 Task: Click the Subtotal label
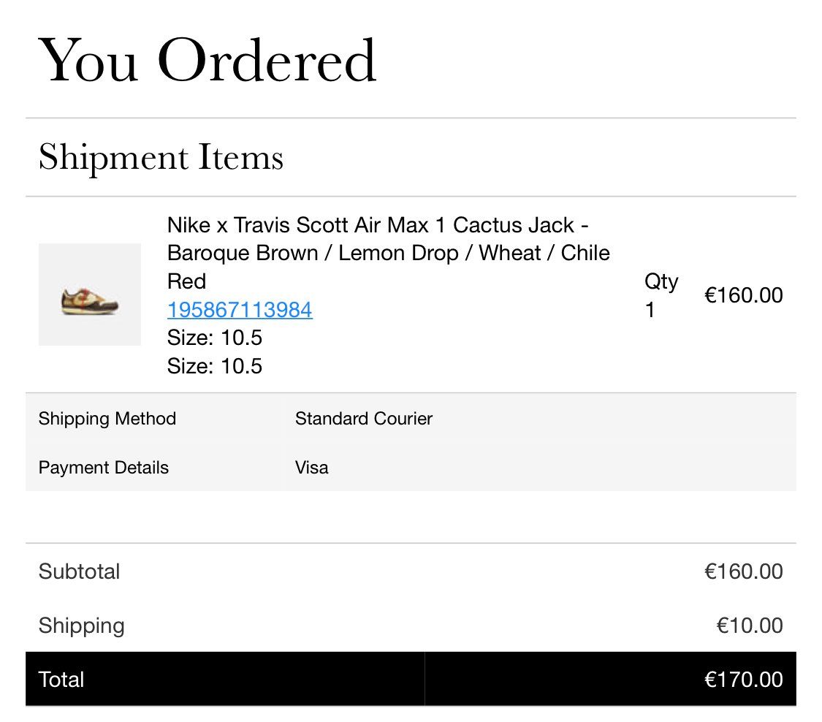79,571
